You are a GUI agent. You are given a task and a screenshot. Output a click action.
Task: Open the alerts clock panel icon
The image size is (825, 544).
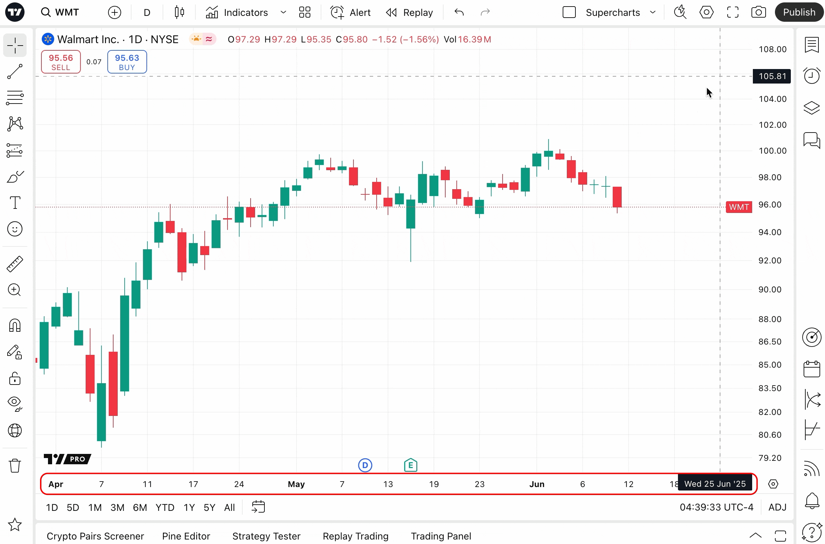(x=812, y=76)
